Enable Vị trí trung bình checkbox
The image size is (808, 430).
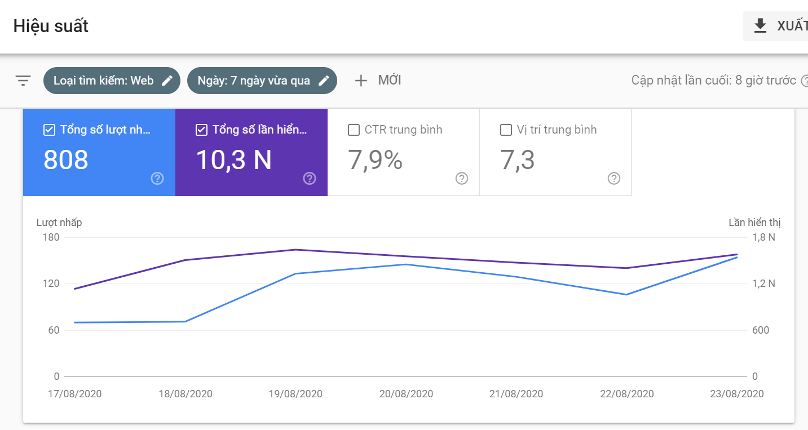click(x=506, y=130)
